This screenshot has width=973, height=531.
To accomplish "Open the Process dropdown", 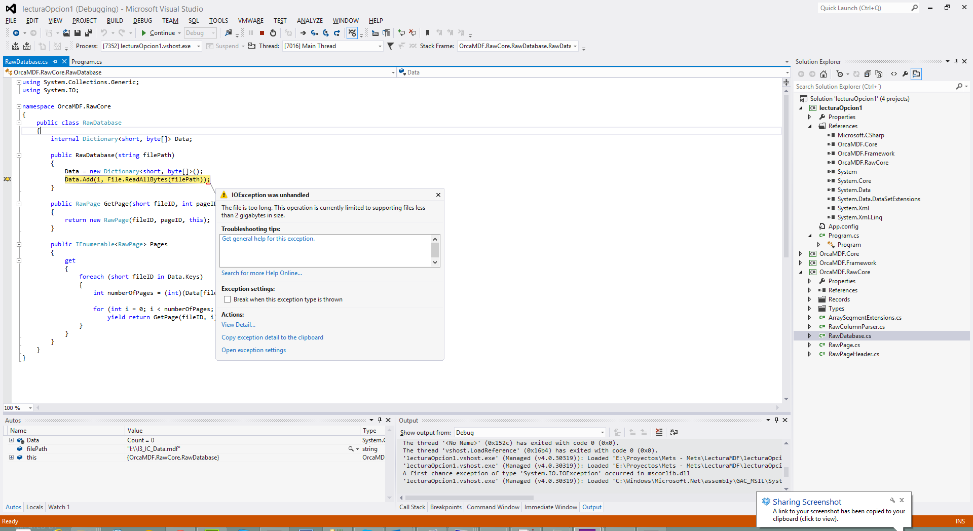I will pos(199,46).
